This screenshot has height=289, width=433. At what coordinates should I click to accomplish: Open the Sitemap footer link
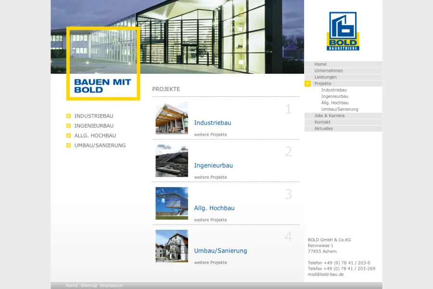click(x=89, y=286)
